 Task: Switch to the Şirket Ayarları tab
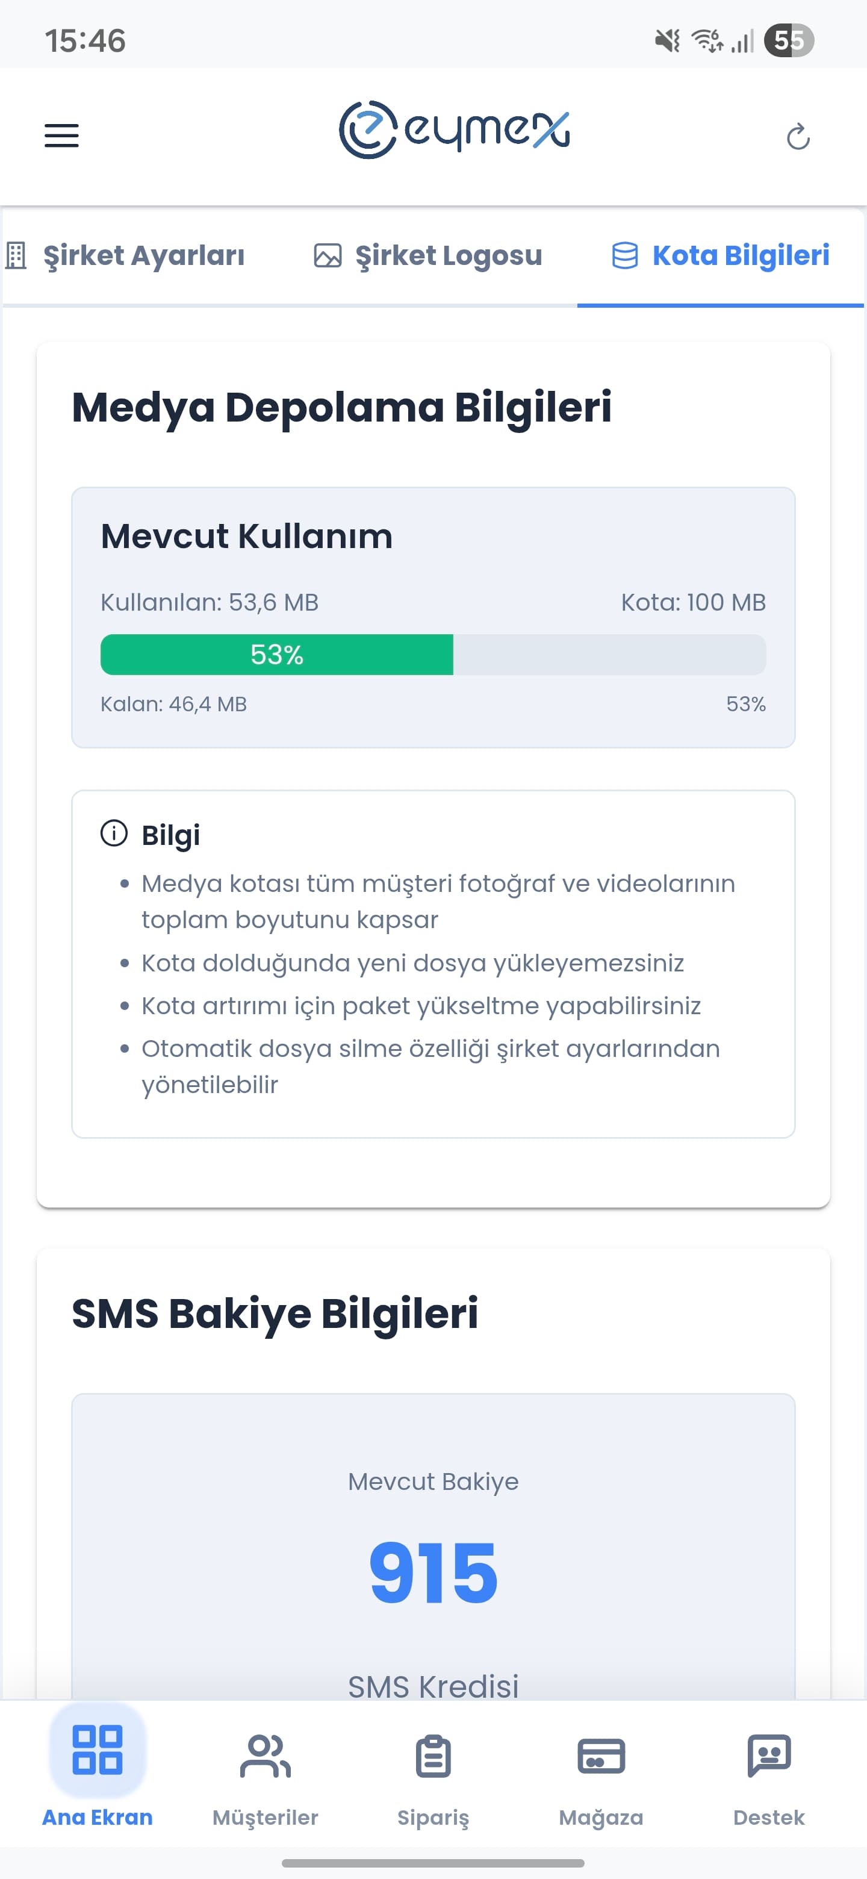click(x=144, y=255)
